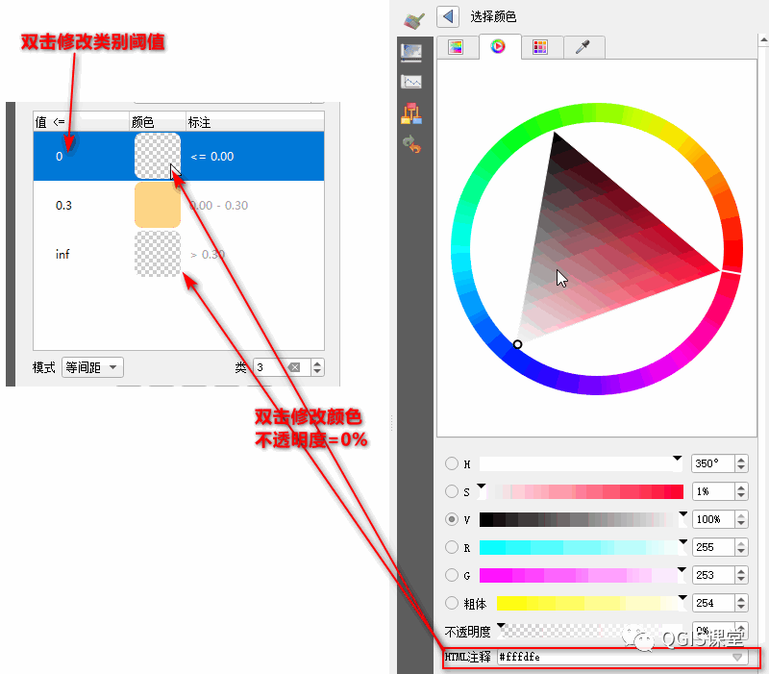Click the R spinbox stepper at 255
Image resolution: width=769 pixels, height=674 pixels.
[x=741, y=547]
